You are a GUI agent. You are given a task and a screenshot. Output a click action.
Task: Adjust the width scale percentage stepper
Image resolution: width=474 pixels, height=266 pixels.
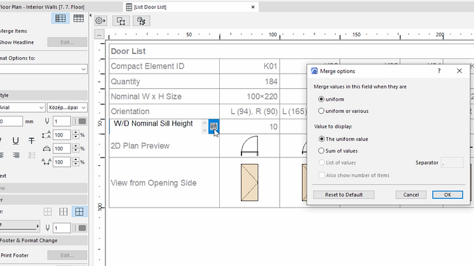click(x=76, y=149)
